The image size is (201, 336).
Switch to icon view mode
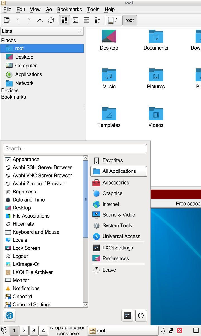point(64,20)
